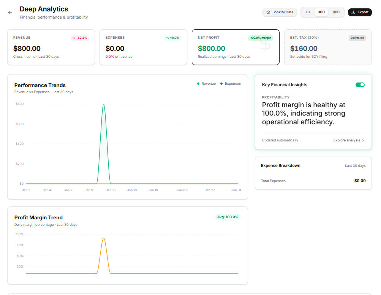Click the Export download icon
Image resolution: width=381 pixels, height=295 pixels.
point(353,12)
